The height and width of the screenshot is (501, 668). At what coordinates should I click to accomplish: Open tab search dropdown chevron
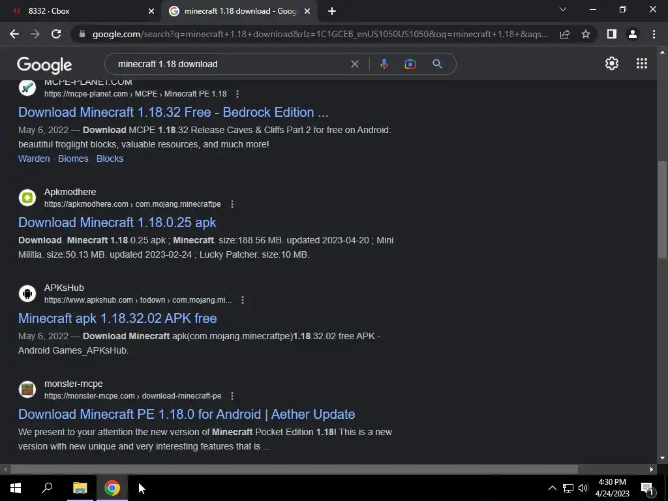(563, 9)
